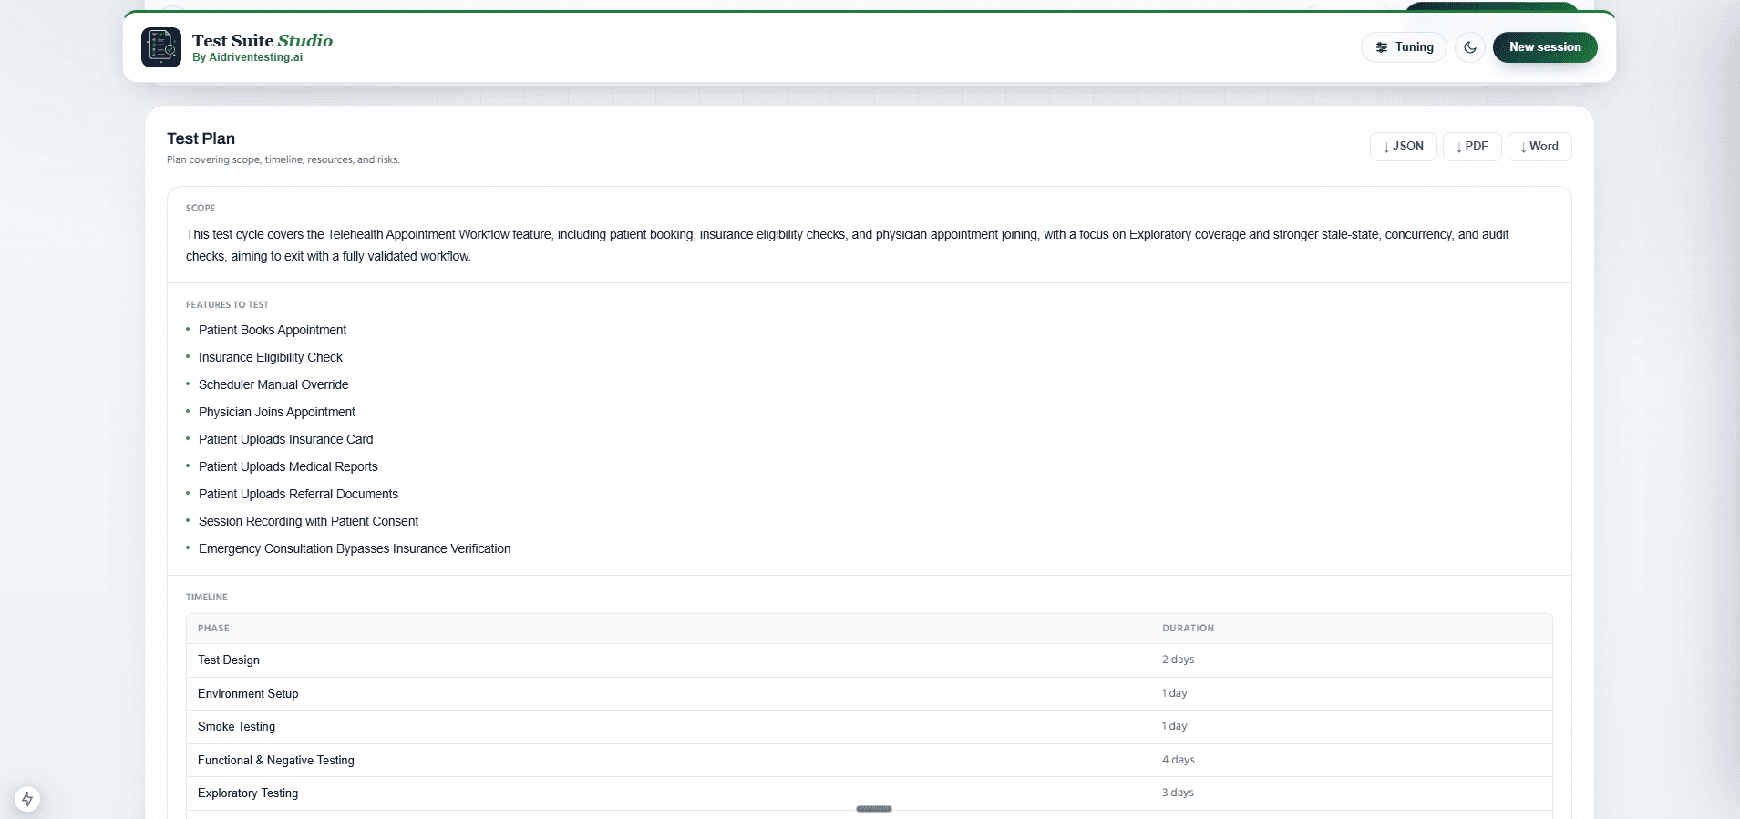The image size is (1740, 819).
Task: Grab the bottom panel drag handle
Action: point(874,809)
